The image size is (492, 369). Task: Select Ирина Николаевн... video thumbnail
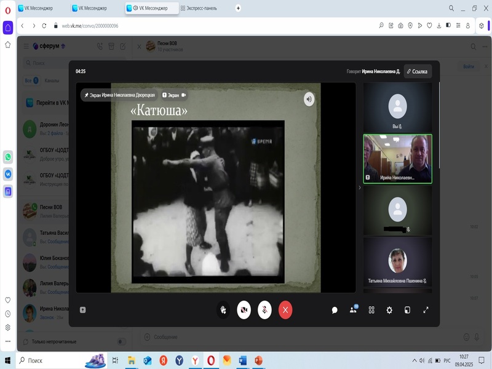tap(397, 159)
